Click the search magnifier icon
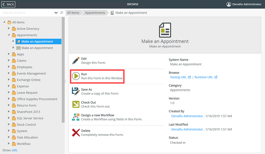 (62, 13)
